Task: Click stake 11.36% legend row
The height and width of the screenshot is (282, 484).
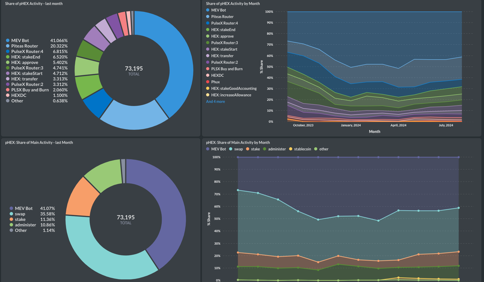Action: 32,219
